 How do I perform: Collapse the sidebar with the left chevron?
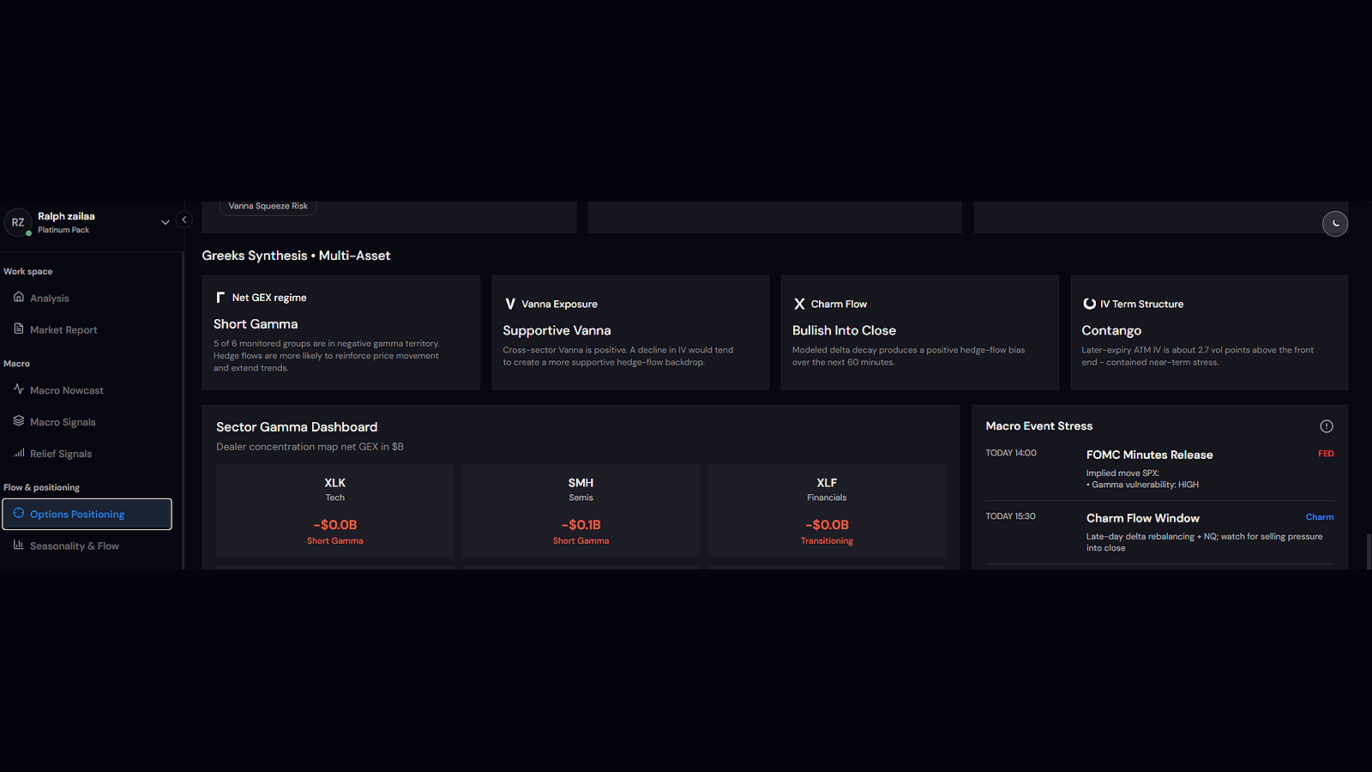point(184,220)
